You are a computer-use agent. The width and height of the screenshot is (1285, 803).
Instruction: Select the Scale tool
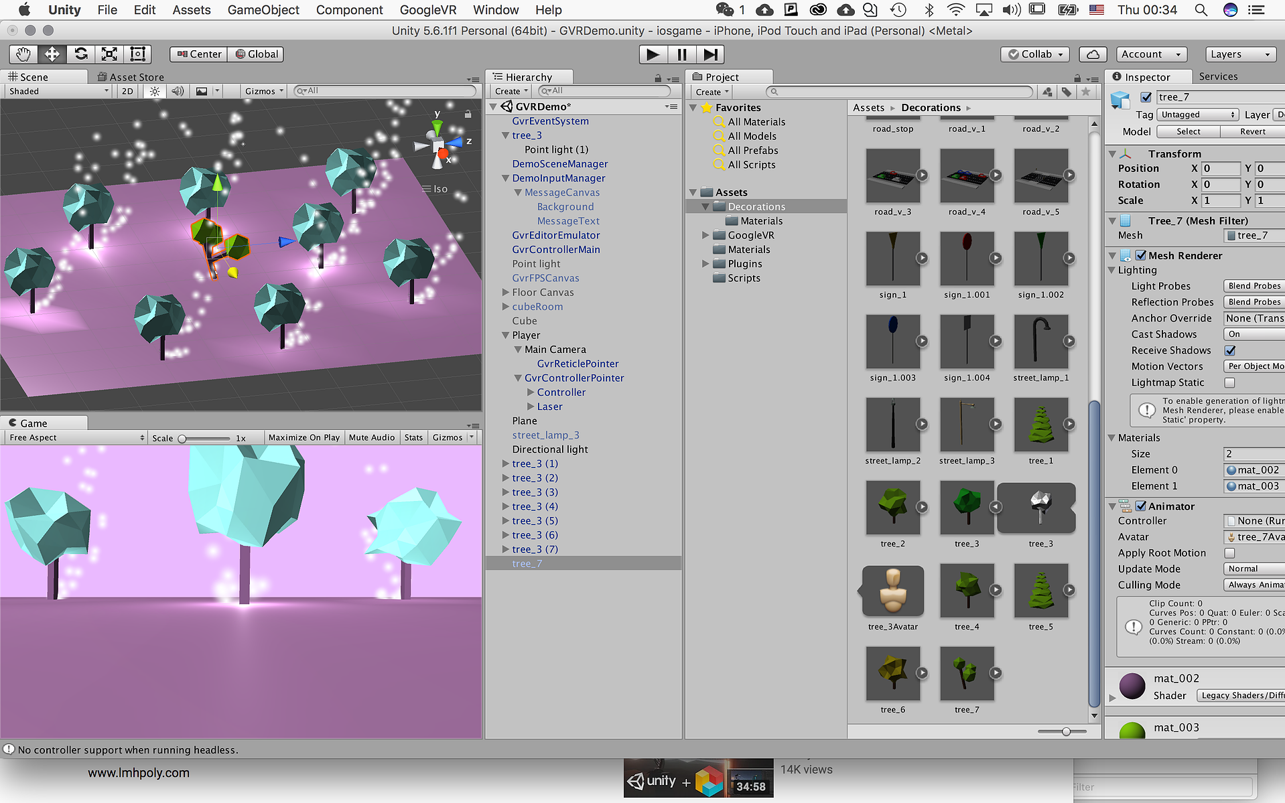pos(109,54)
